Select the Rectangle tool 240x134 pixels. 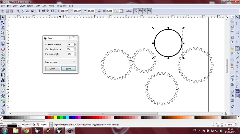[3, 39]
